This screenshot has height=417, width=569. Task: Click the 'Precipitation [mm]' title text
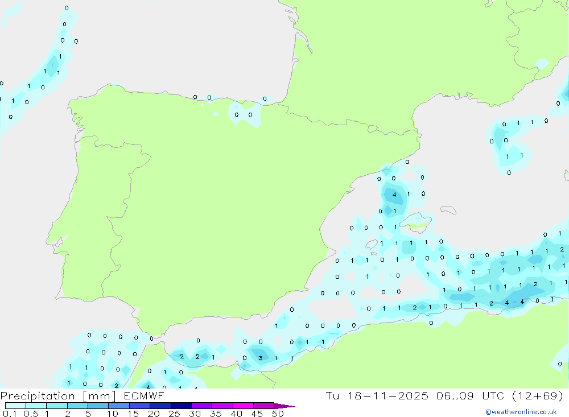point(58,396)
